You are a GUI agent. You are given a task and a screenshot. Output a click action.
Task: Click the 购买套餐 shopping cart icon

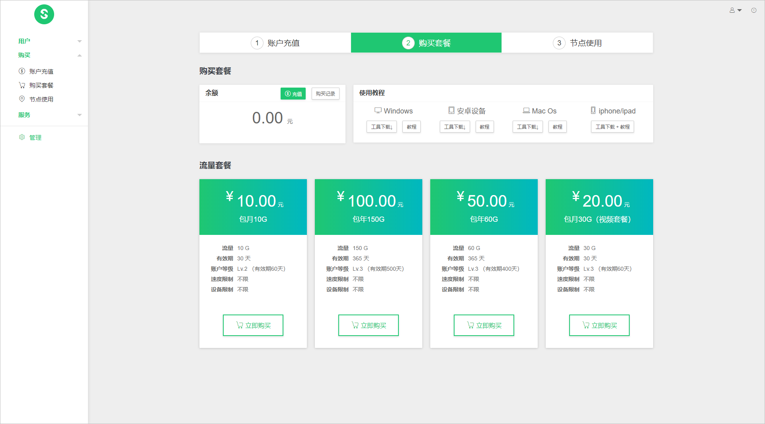21,85
